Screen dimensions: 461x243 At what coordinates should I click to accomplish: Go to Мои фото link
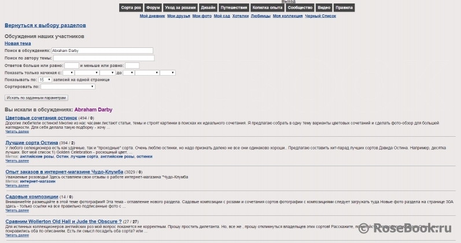click(202, 16)
